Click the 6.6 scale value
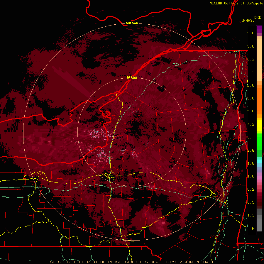264x264 pixels. tap(251, 85)
